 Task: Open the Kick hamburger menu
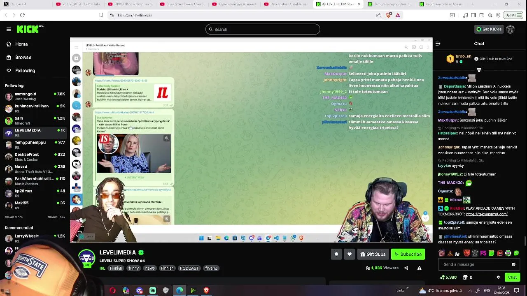[x=9, y=29]
